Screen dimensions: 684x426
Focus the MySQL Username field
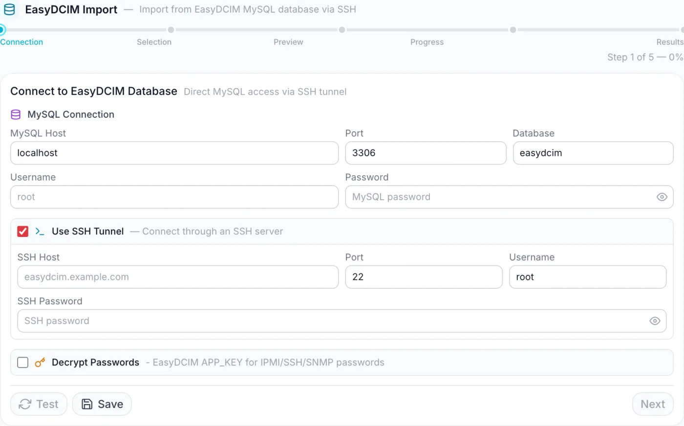[174, 197]
